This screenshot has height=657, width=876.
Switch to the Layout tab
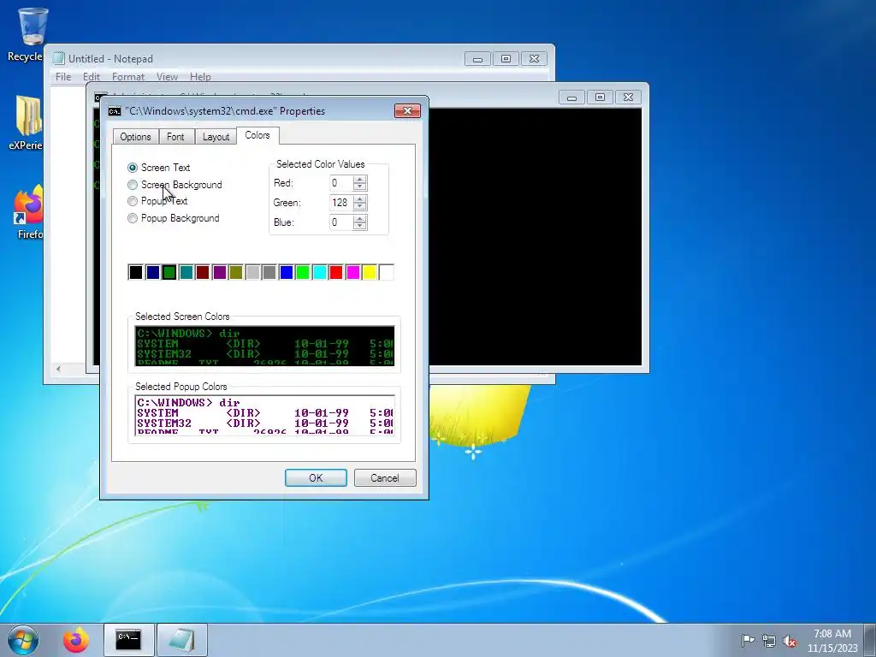point(216,137)
